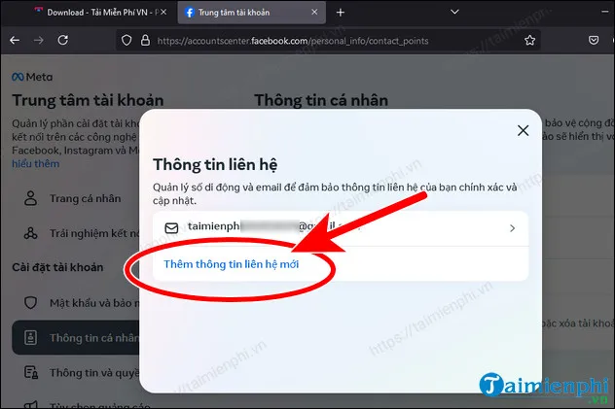
Task: Close the Trung tâm tài khoản tab
Action: coord(314,12)
